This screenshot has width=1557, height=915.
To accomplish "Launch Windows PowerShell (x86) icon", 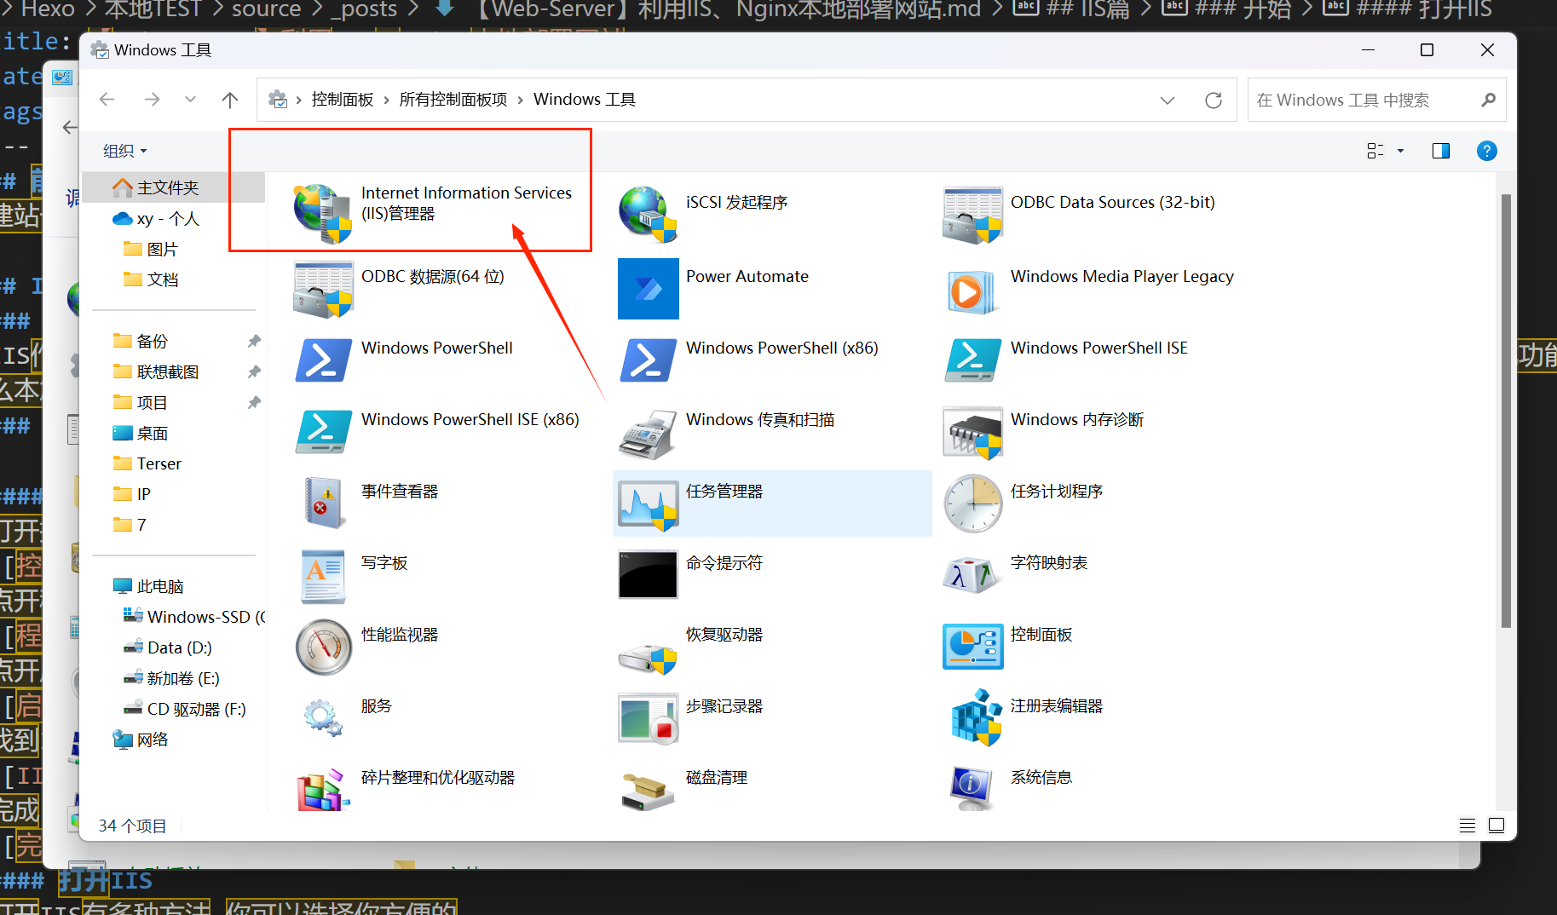I will (x=649, y=360).
